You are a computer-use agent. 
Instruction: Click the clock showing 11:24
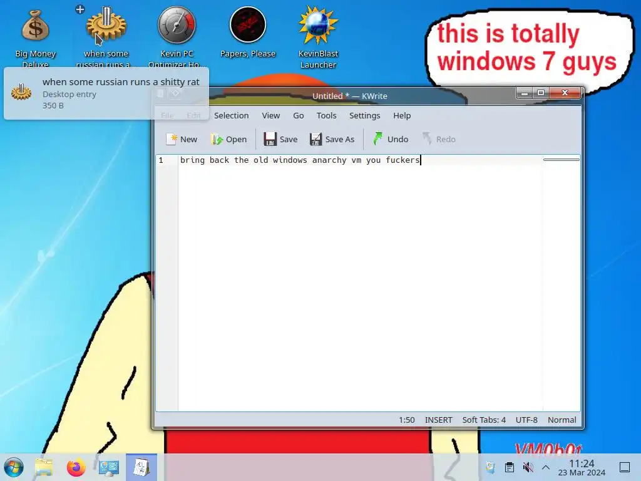point(582,467)
